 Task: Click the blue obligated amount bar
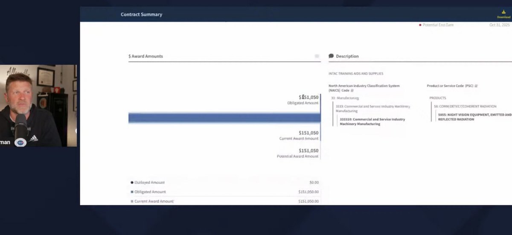[x=224, y=118]
